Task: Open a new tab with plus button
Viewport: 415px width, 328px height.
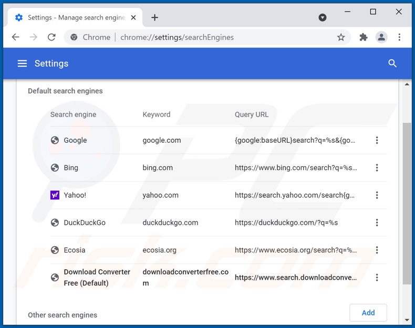Action: (x=154, y=17)
